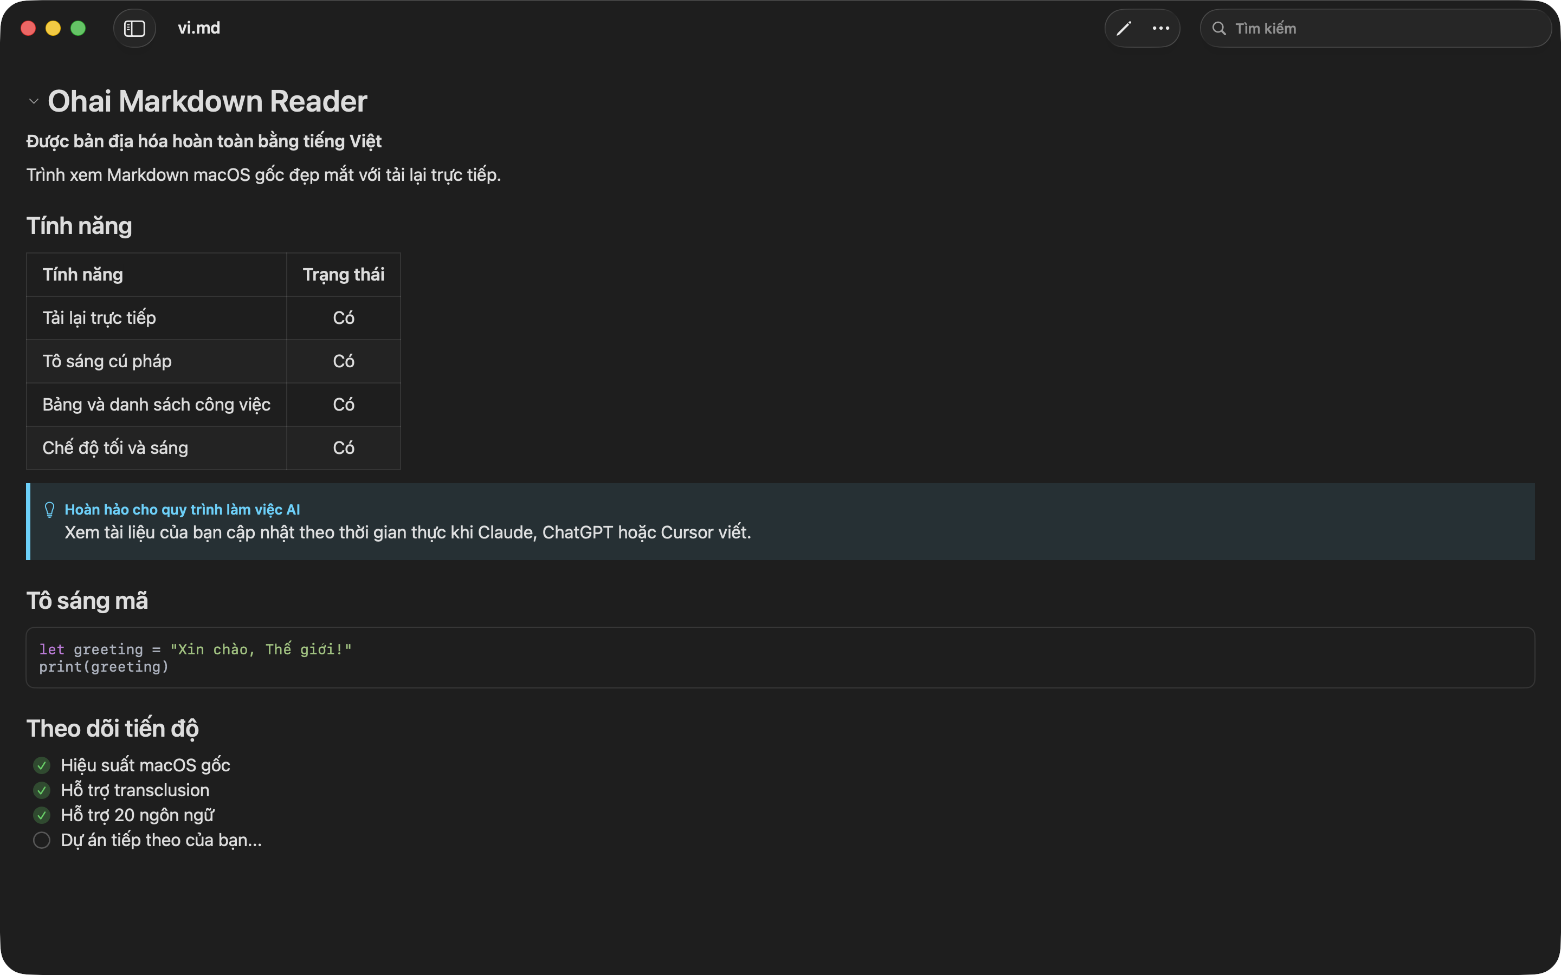Image resolution: width=1561 pixels, height=975 pixels.
Task: Click the Trạng thái table header
Action: point(343,275)
